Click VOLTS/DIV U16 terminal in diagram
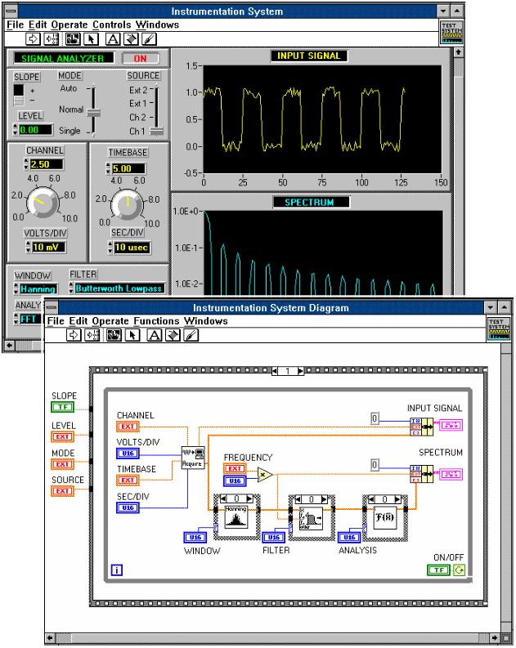Screen dimensions: 516x648 [x=128, y=454]
